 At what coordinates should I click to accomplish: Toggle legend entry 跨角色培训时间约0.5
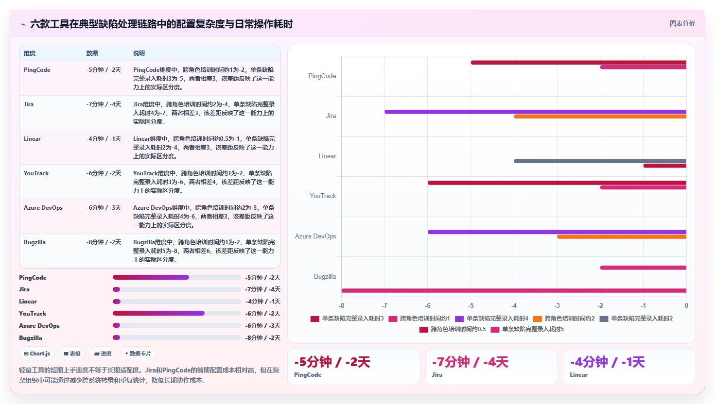(453, 329)
